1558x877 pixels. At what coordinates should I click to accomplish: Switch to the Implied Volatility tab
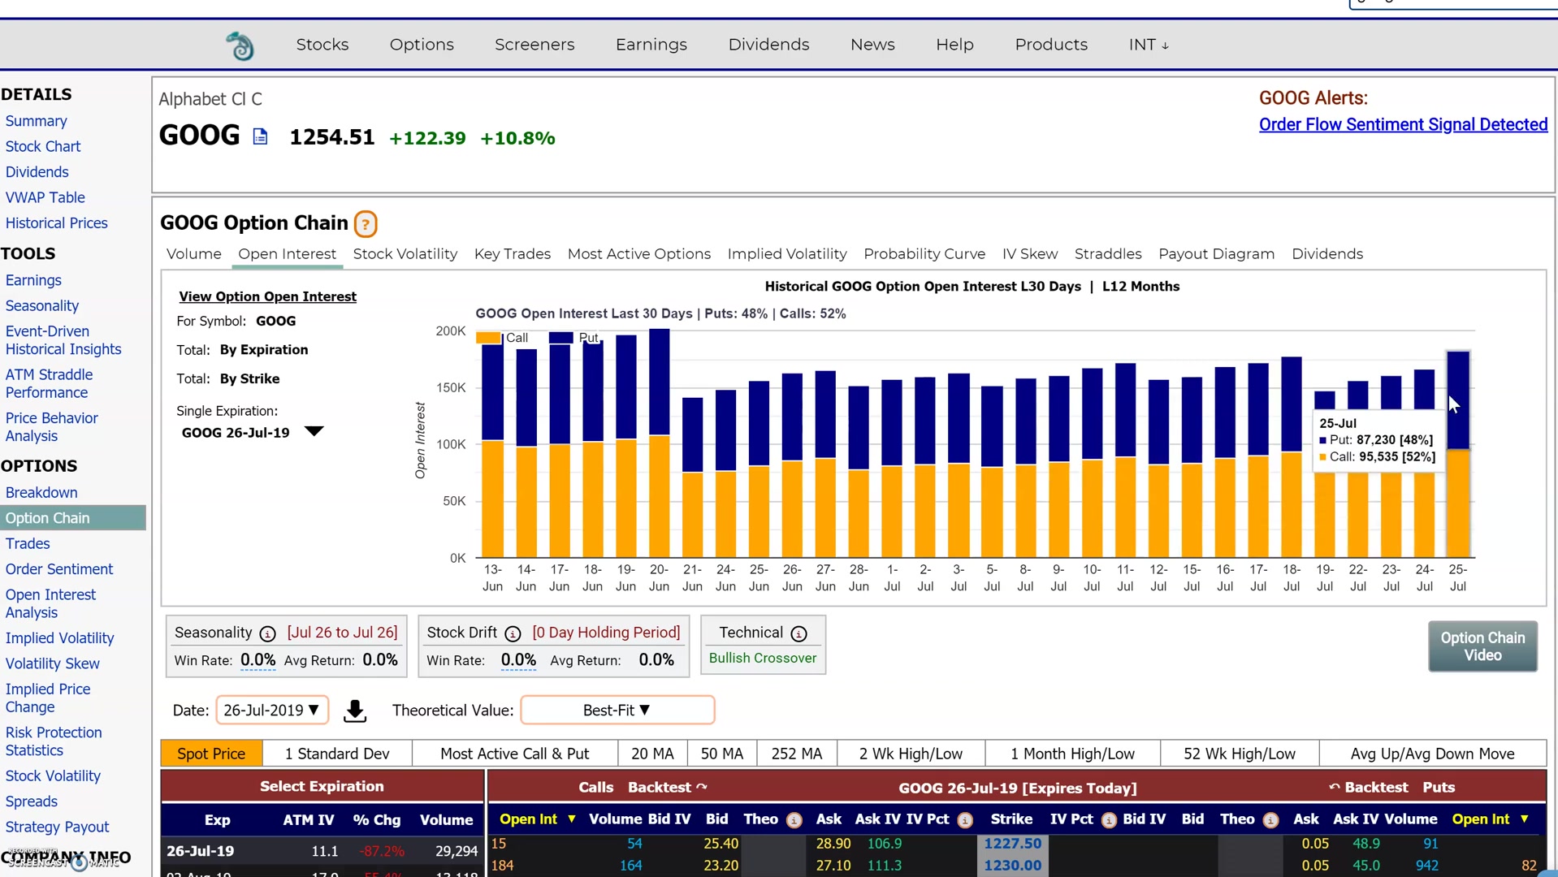tap(786, 254)
